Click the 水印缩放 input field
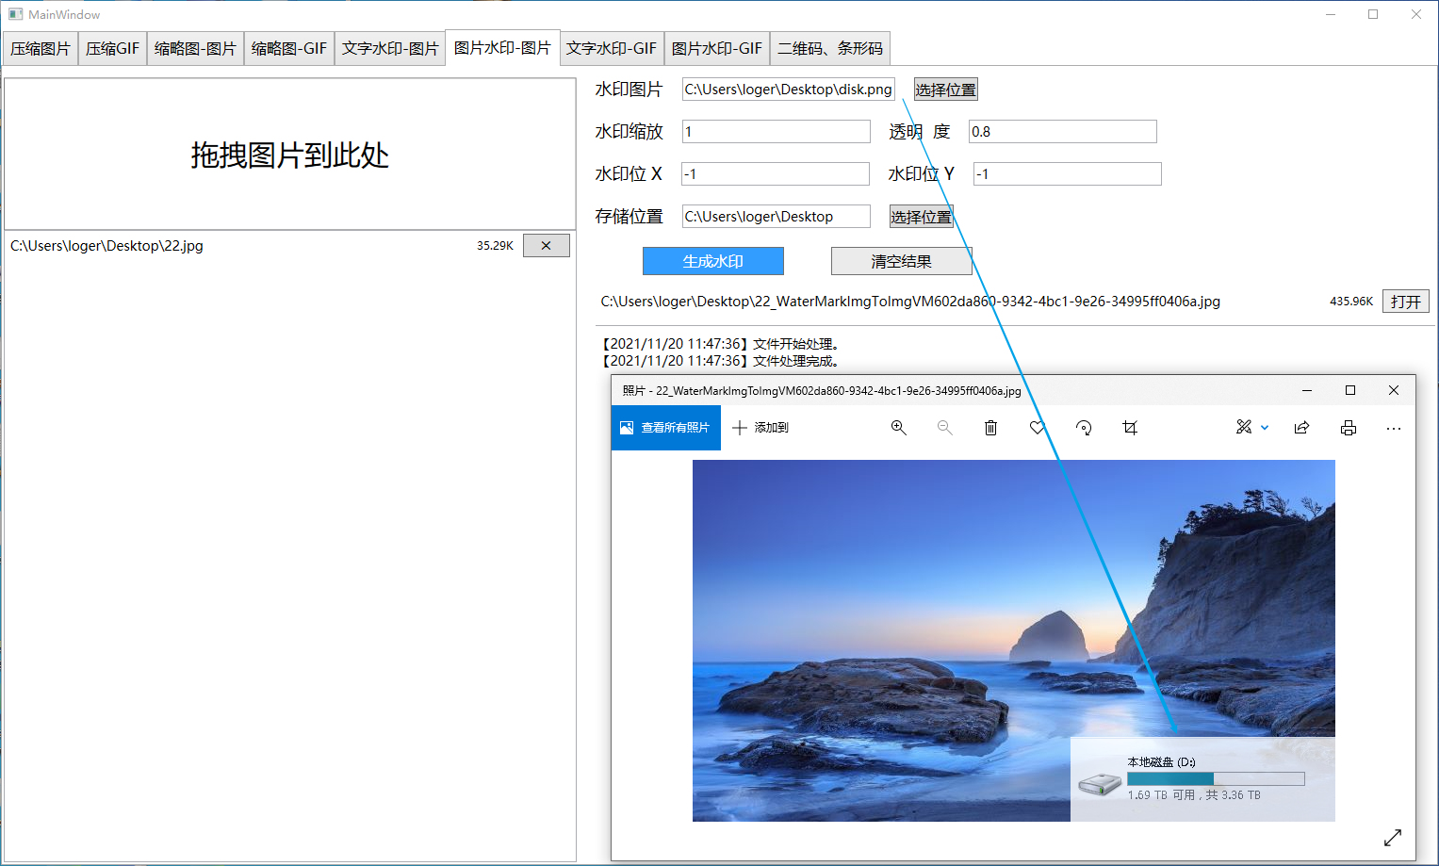The width and height of the screenshot is (1439, 866). (x=777, y=132)
